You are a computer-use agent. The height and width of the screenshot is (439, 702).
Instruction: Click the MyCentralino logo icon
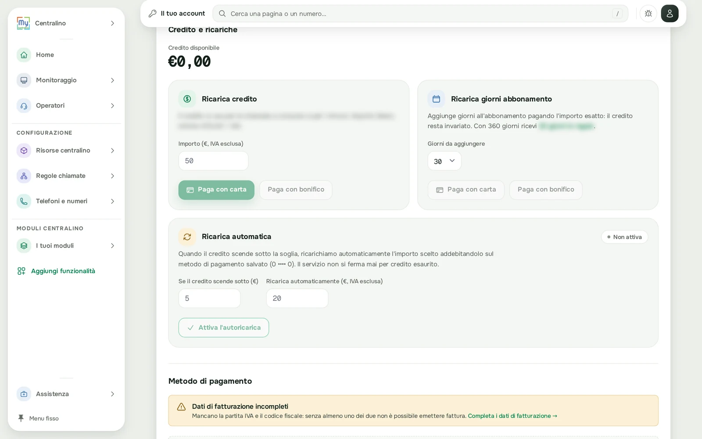point(23,23)
